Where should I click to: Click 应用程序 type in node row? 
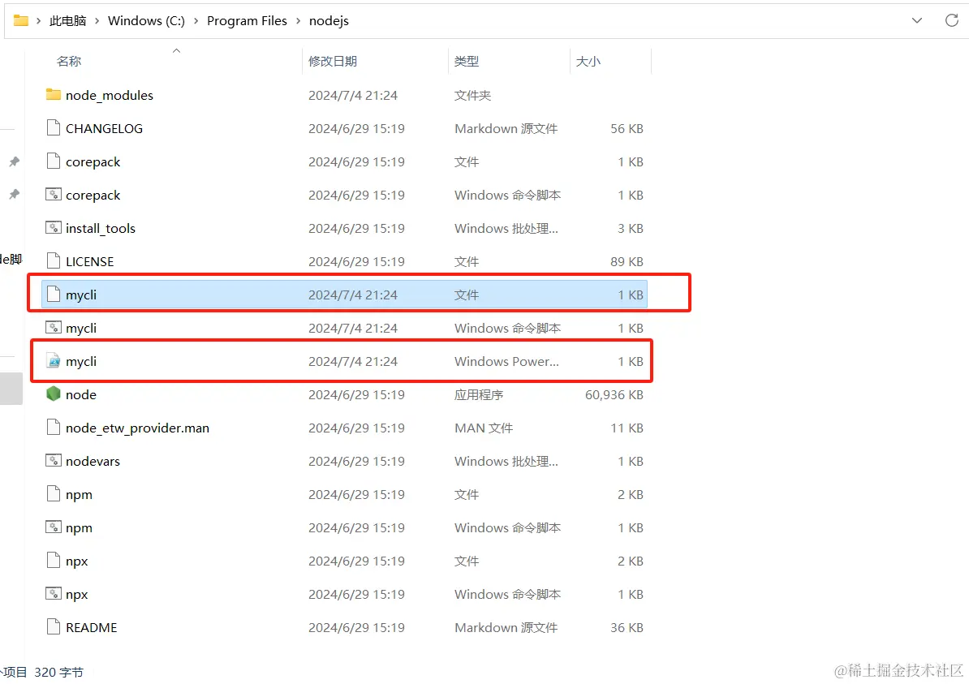(x=479, y=395)
